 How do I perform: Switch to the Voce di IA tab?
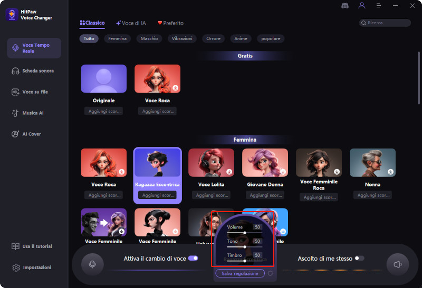pyautogui.click(x=131, y=23)
